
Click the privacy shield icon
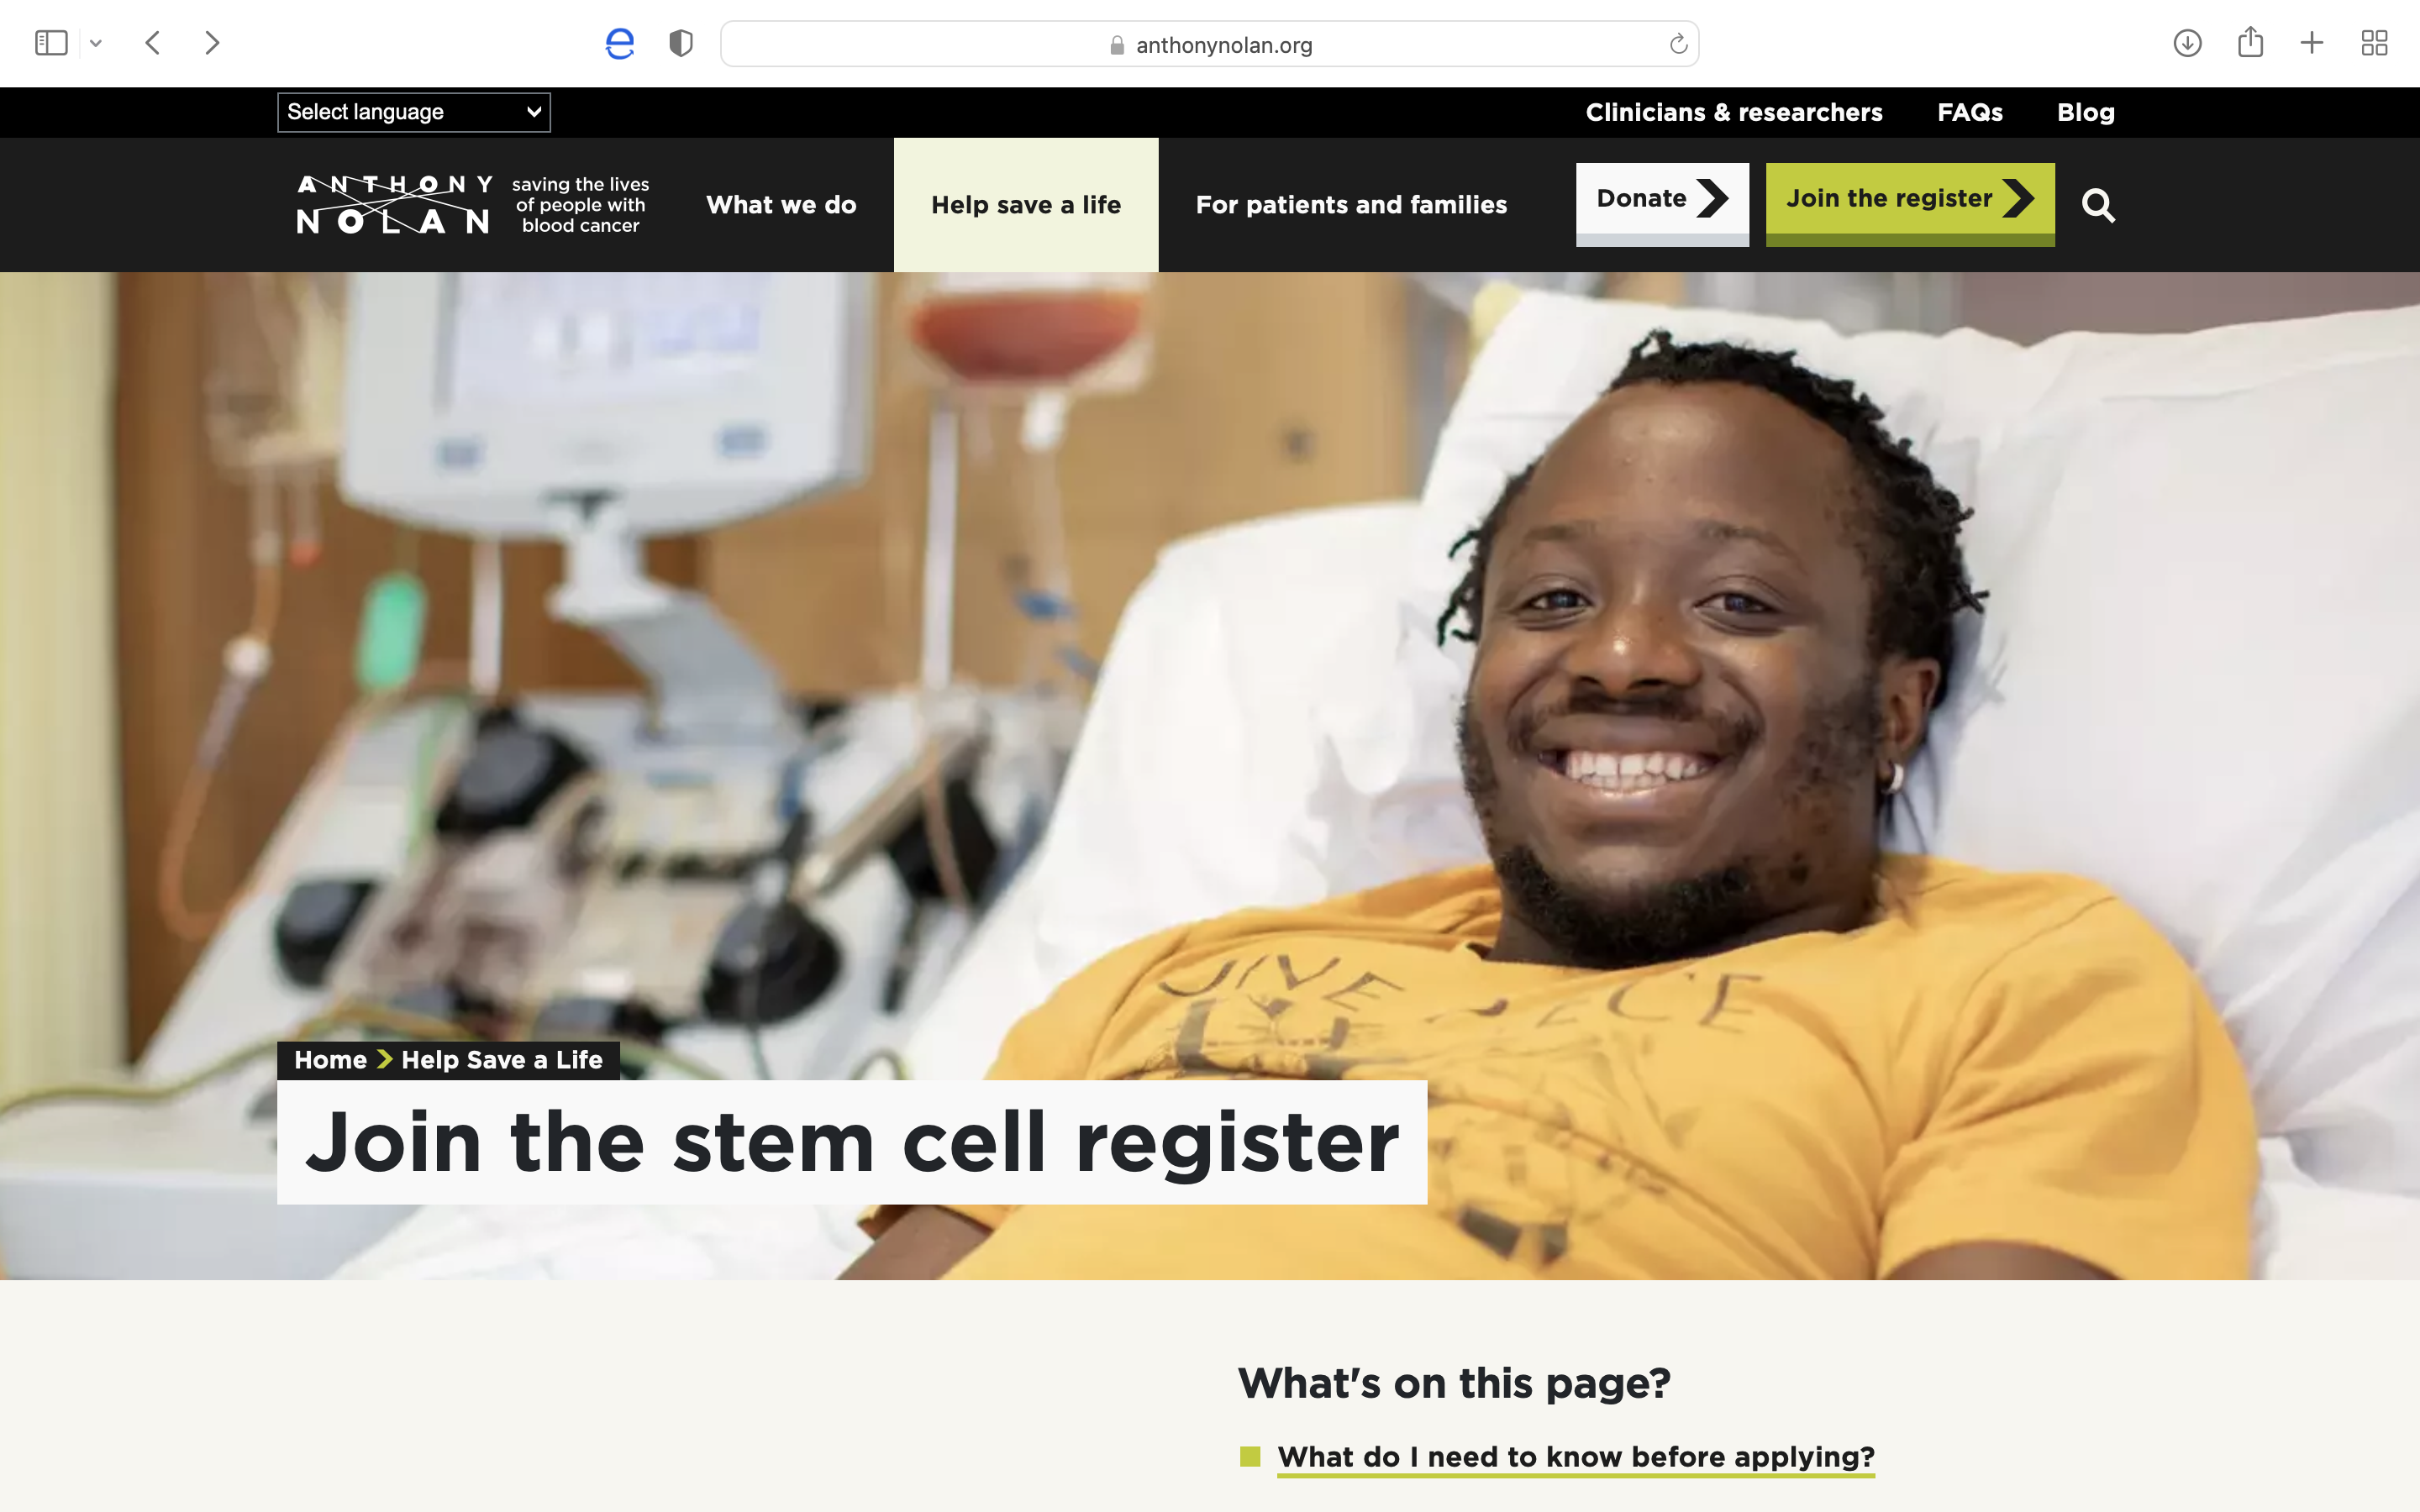(x=681, y=43)
